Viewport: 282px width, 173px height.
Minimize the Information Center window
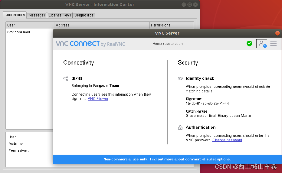(x=183, y=5)
